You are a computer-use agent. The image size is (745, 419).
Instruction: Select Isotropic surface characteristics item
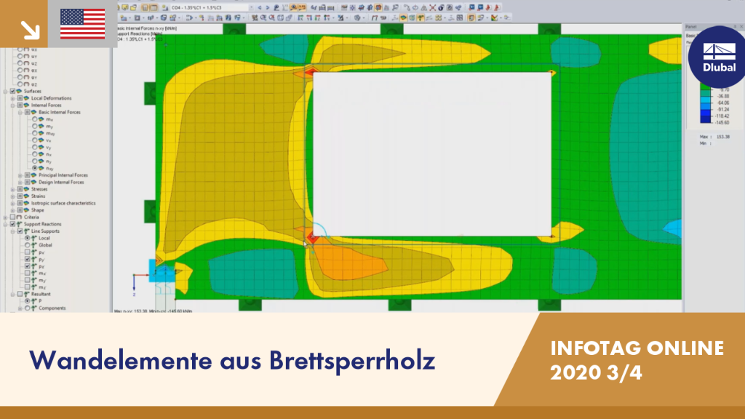pyautogui.click(x=63, y=204)
